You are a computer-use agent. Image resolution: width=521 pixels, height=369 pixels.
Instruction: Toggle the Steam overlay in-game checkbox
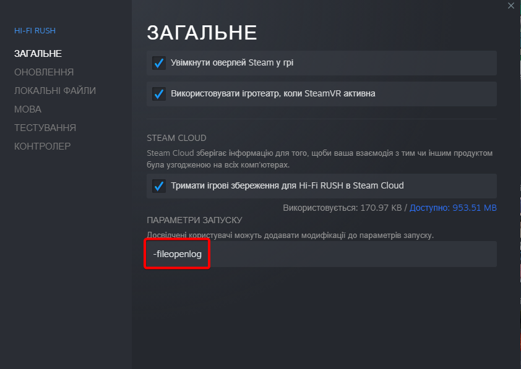pyautogui.click(x=159, y=63)
